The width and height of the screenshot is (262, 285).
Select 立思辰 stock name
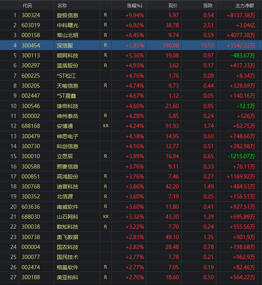65,156
